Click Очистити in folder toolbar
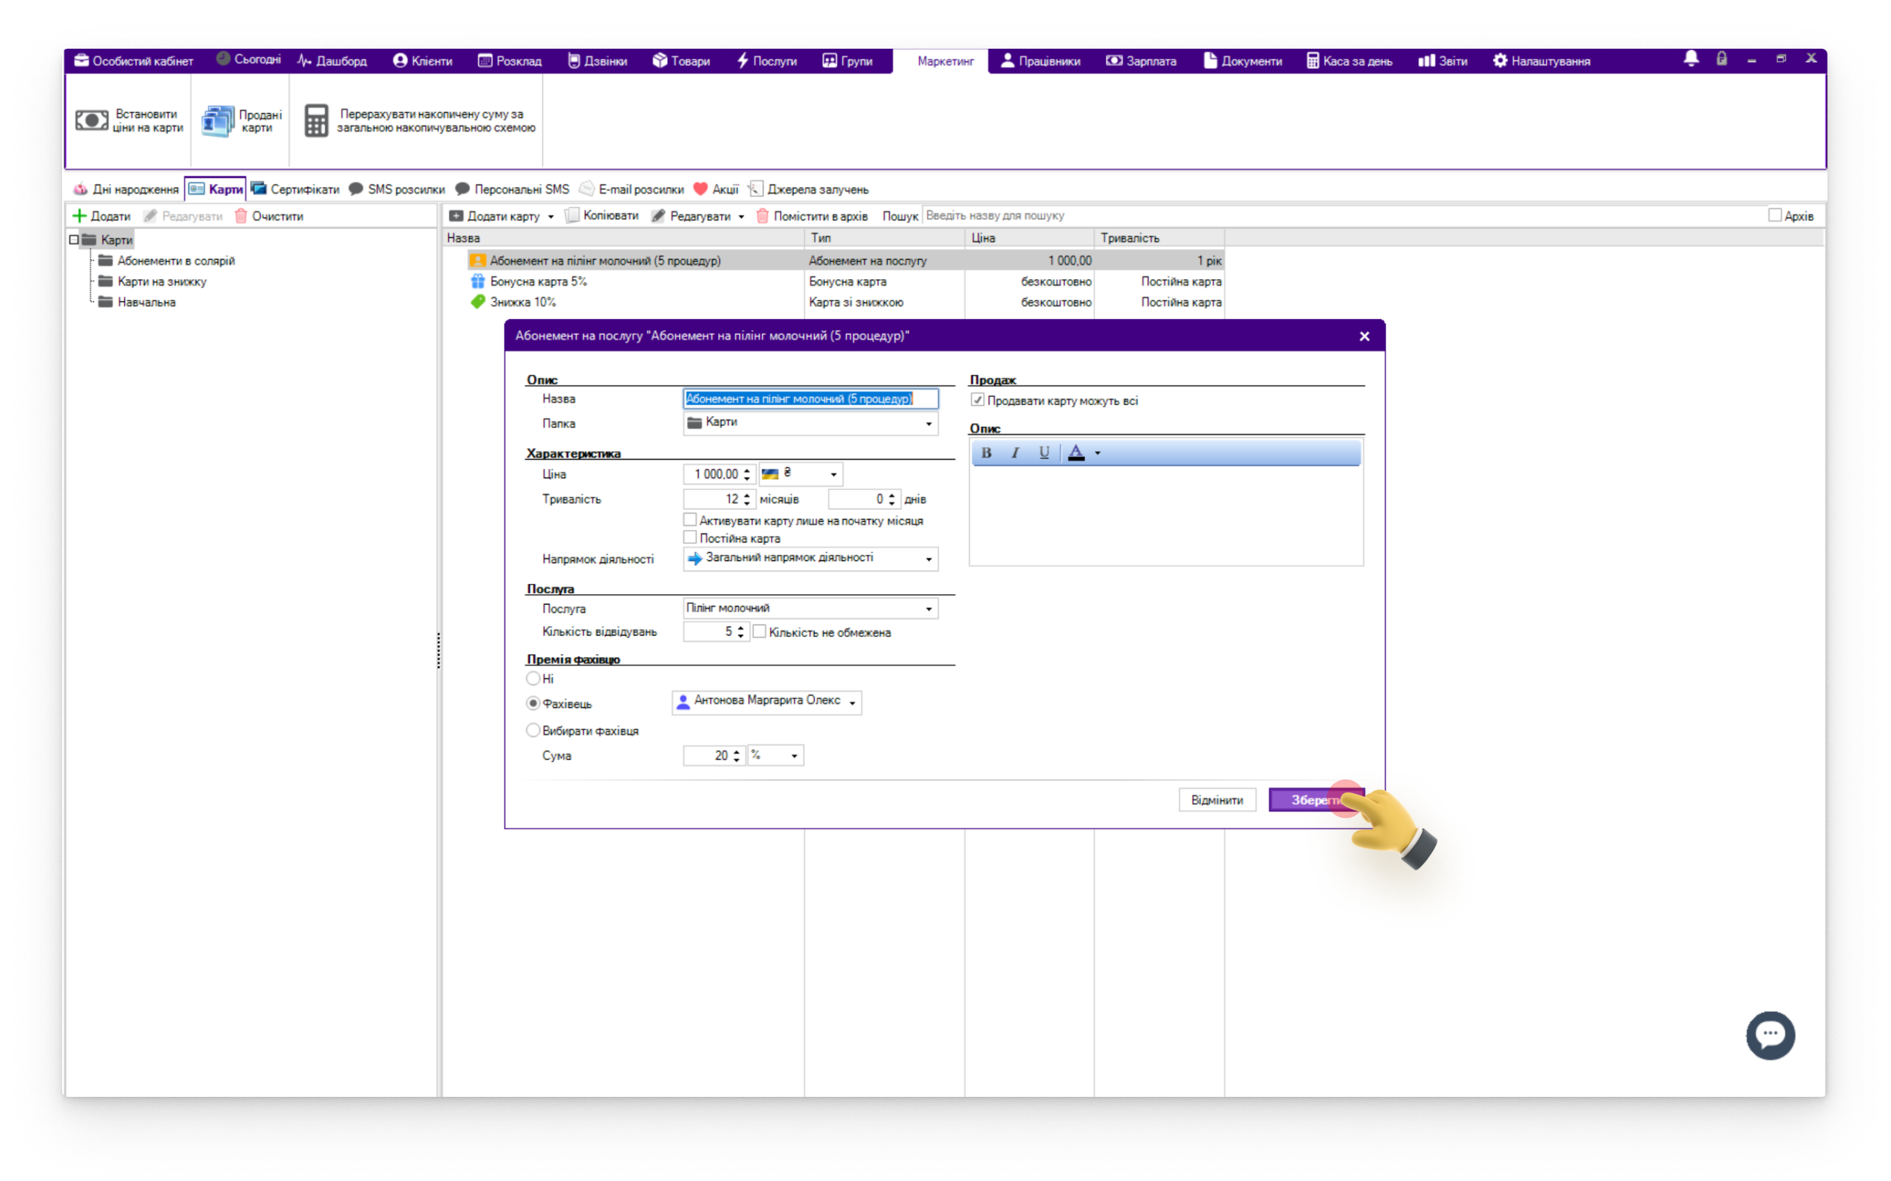 pos(269,216)
